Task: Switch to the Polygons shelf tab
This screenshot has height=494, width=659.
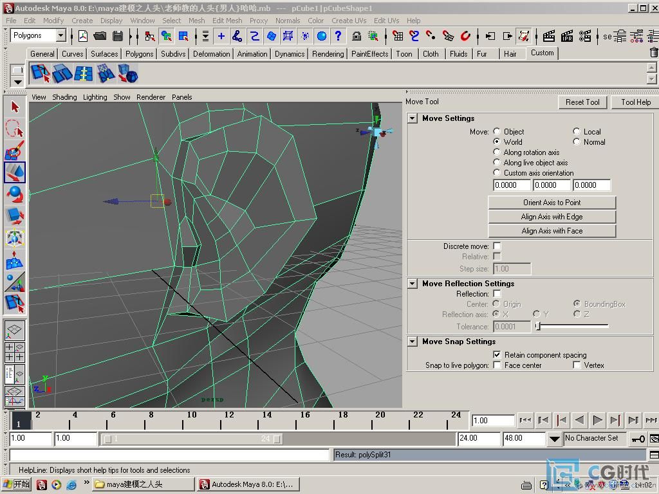Action: 139,54
